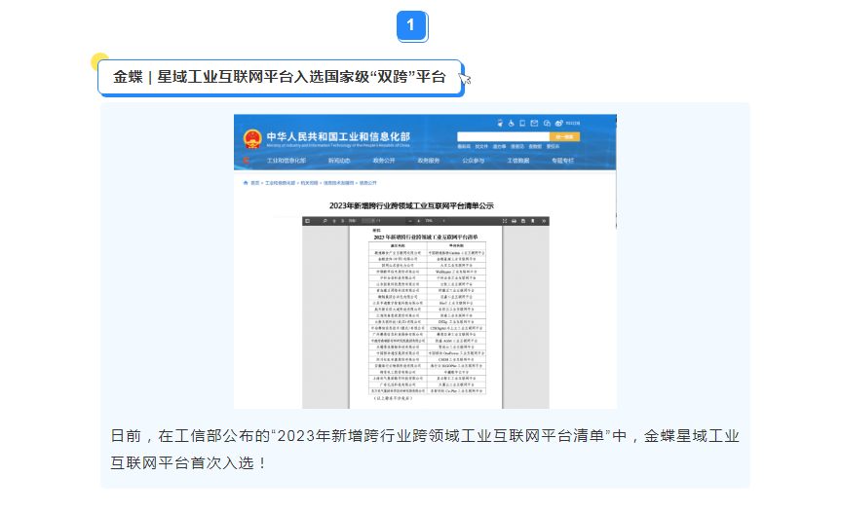Screen dimensions: 841x513
Task: Click the RSS订阅 link in header
Action: click(x=573, y=124)
